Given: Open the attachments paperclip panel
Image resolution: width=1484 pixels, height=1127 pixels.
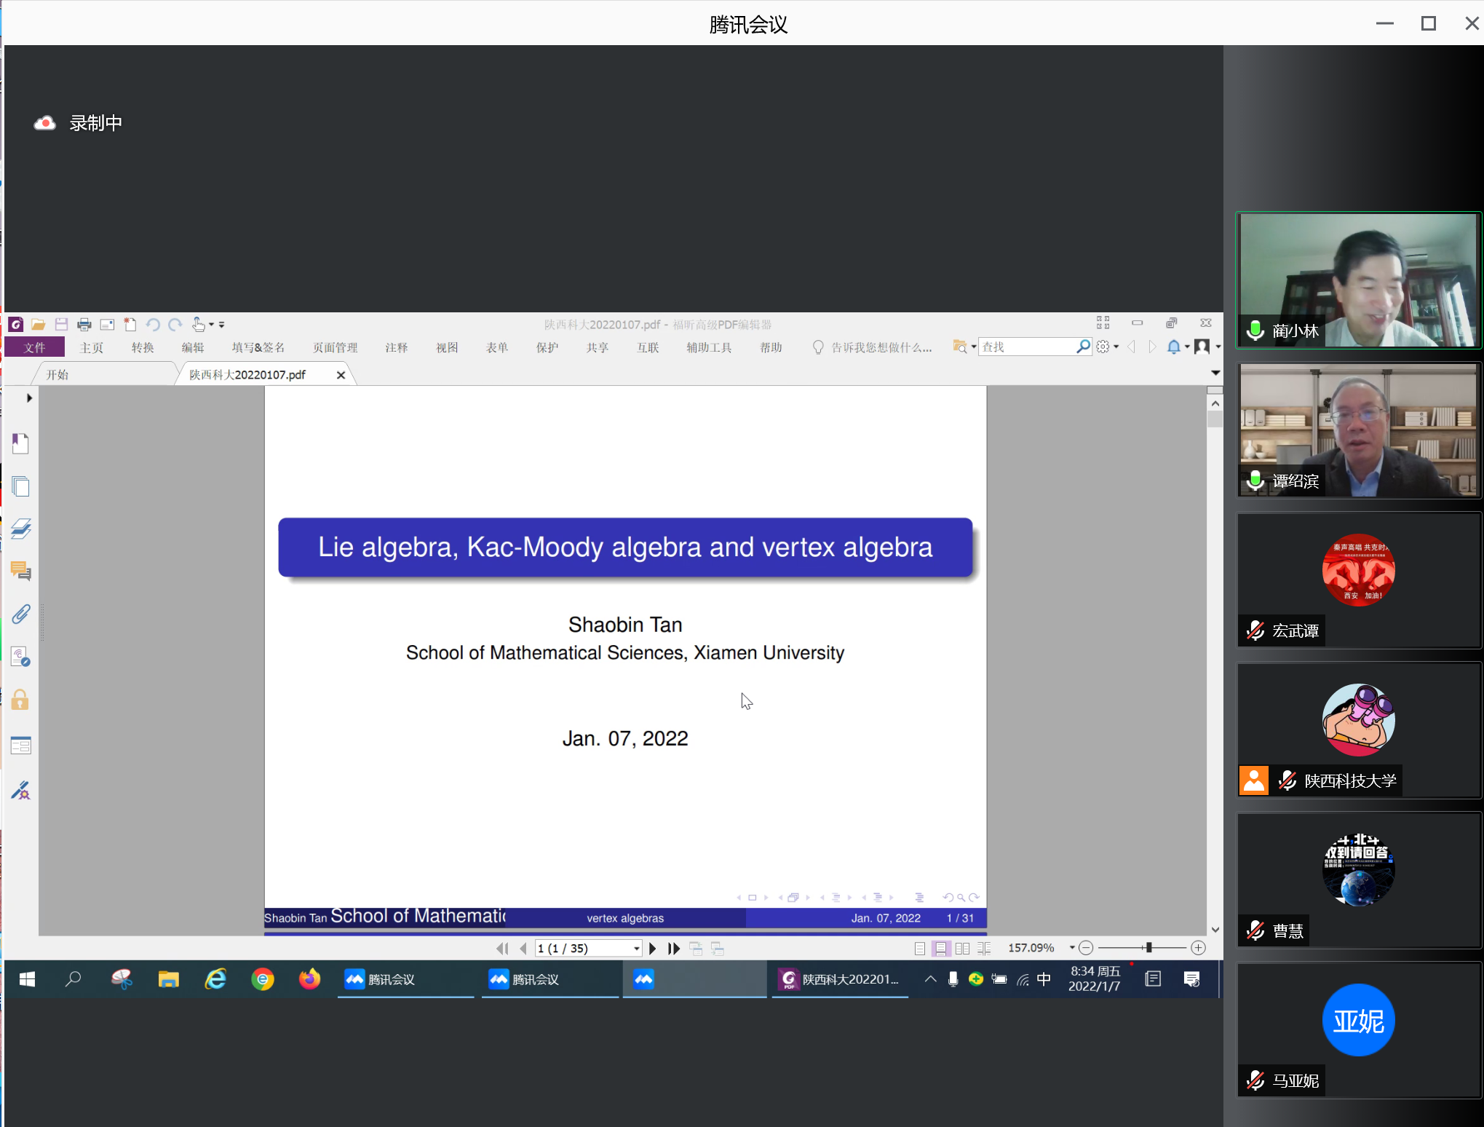Looking at the screenshot, I should [x=20, y=614].
